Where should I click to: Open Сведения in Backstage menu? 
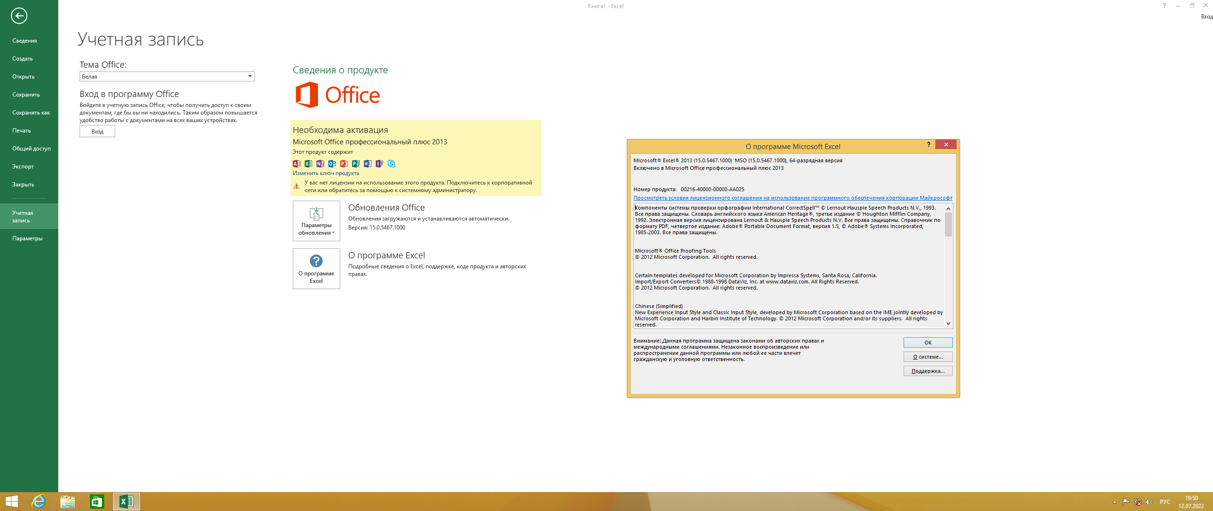[29, 41]
